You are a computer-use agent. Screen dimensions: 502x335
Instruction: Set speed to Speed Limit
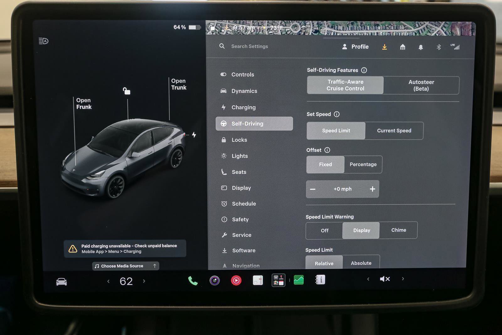click(336, 131)
